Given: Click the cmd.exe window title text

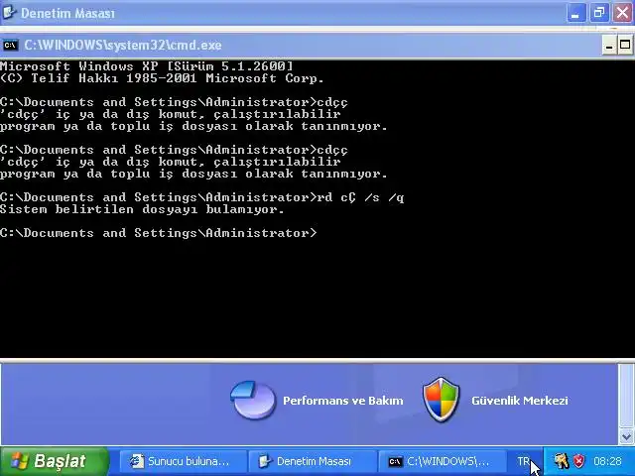Looking at the screenshot, I should click(123, 45).
